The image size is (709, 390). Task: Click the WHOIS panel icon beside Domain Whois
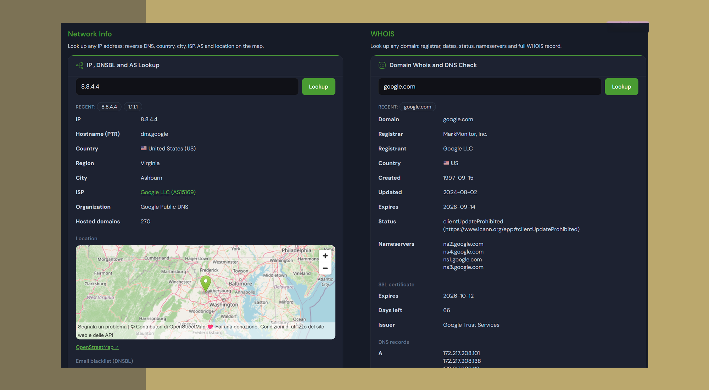[382, 65]
